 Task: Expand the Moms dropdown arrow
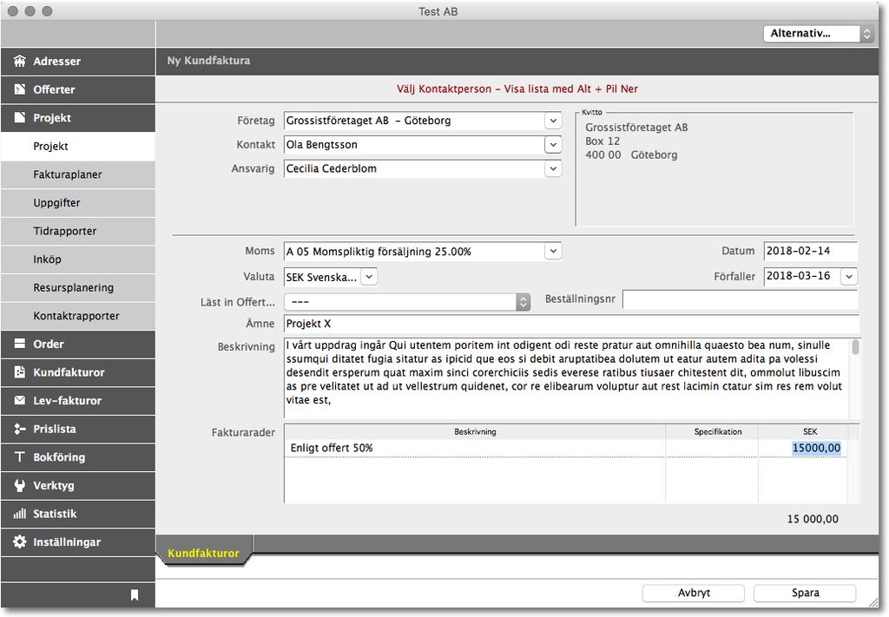(553, 252)
